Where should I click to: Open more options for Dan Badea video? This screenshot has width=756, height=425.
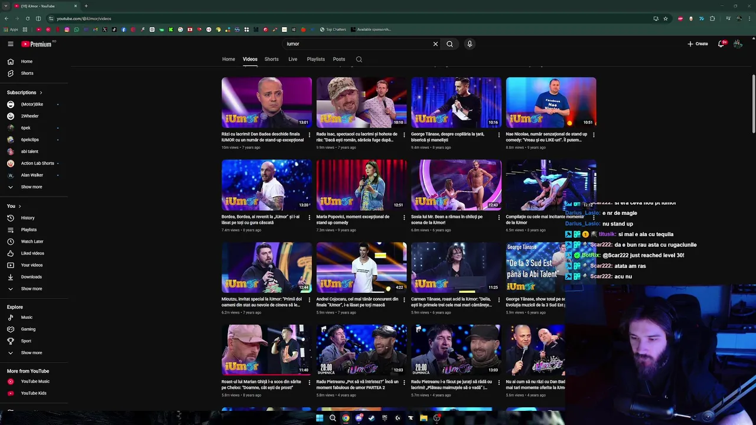pyautogui.click(x=309, y=135)
